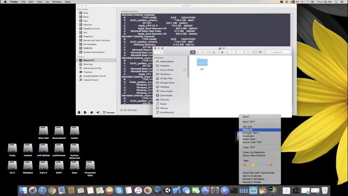Pick the green tag in context menu
Screen dimensions: 348x196
[x=258, y=165]
